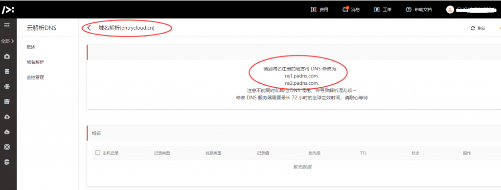Click the 云解析DNS panel title
Screen dimensions: 501x190
pos(41,28)
